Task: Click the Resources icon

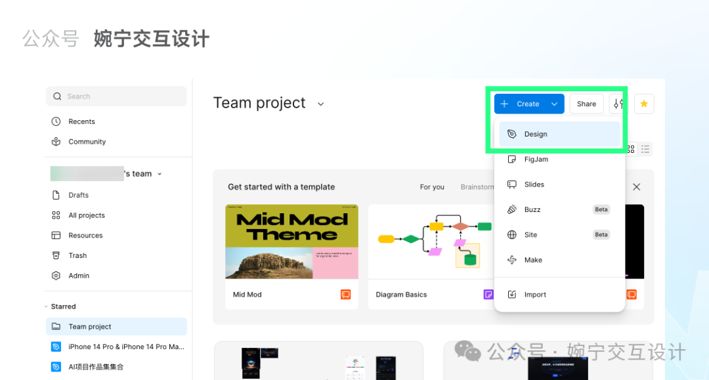Action: pyautogui.click(x=56, y=236)
